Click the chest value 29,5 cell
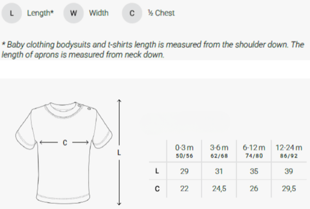 (x=289, y=189)
